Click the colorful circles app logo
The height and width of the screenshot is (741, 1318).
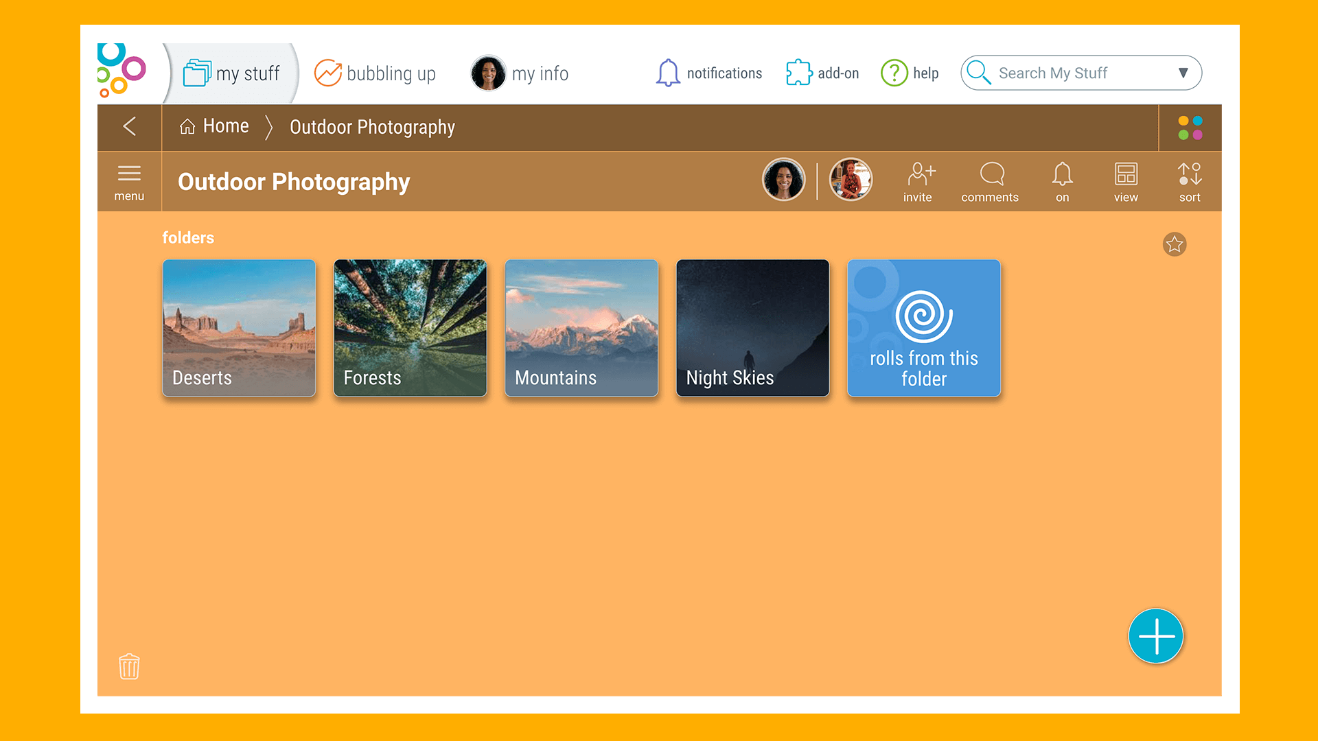[122, 71]
